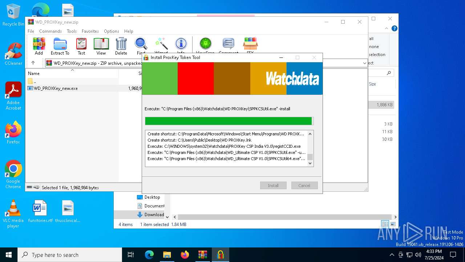Show hidden system tray icons
Image resolution: width=465 pixels, height=262 pixels.
tap(392, 255)
